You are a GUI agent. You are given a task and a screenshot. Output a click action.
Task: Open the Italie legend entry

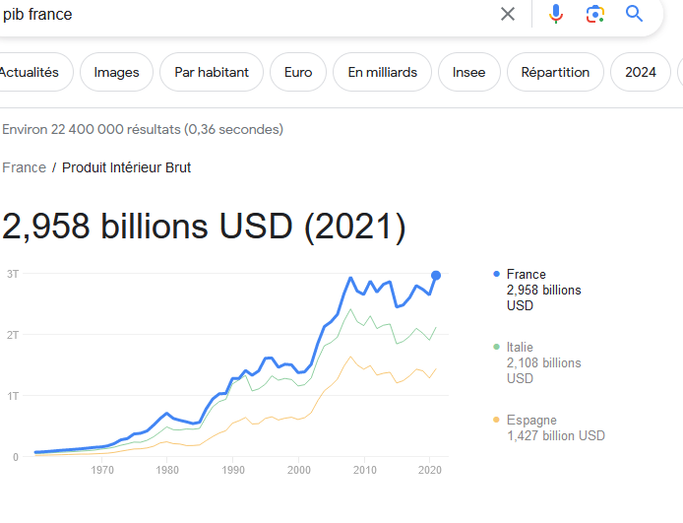pyautogui.click(x=543, y=362)
